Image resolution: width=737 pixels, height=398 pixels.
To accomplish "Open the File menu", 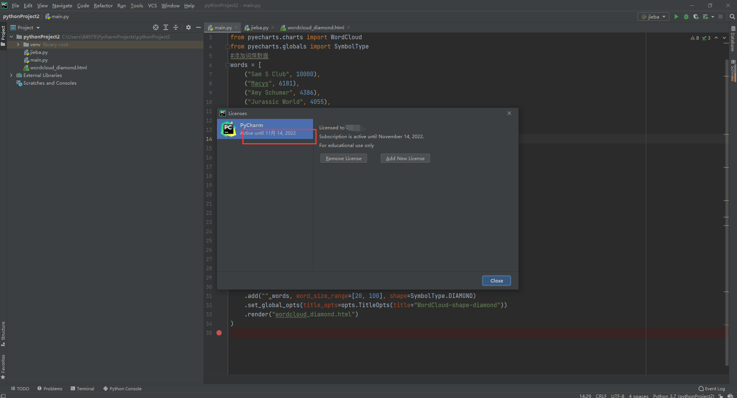I will pyautogui.click(x=15, y=5).
